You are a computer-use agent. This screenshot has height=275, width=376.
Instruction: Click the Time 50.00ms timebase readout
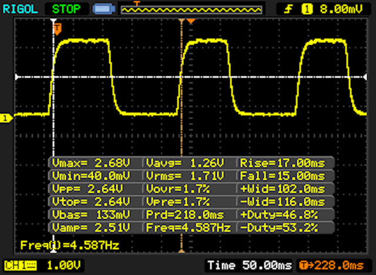pos(250,266)
